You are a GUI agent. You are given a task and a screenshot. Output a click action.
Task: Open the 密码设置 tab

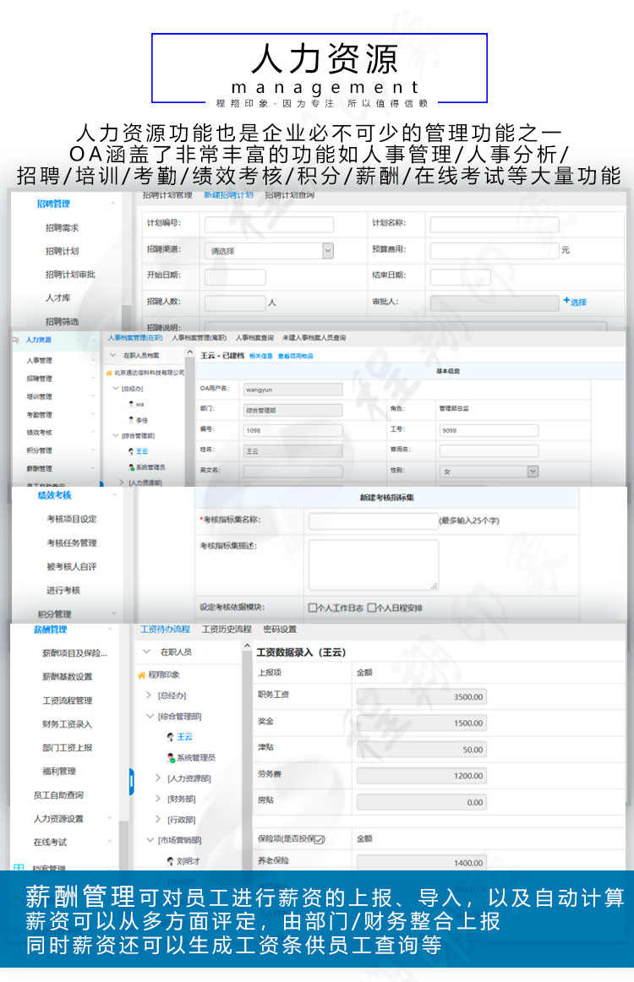click(x=280, y=630)
